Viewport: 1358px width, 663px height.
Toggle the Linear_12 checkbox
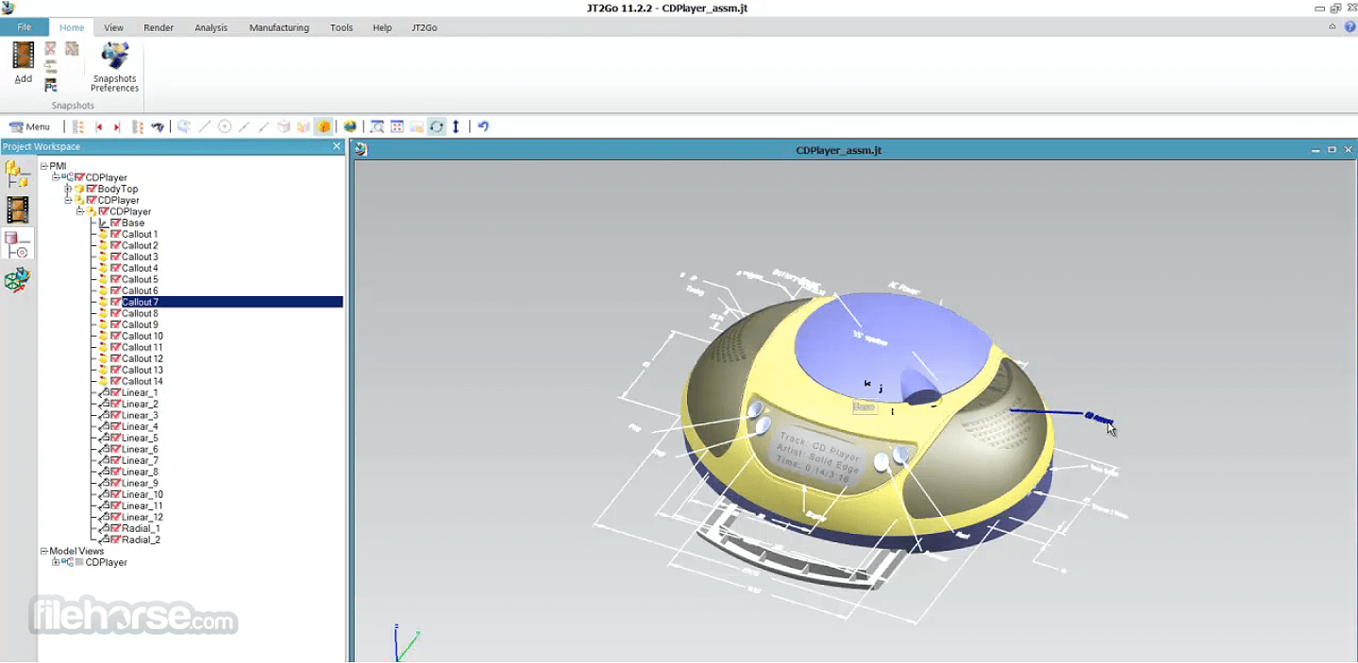(115, 518)
